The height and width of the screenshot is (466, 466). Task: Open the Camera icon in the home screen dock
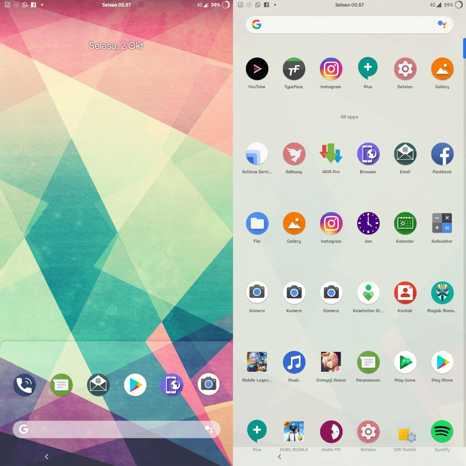coord(209,384)
